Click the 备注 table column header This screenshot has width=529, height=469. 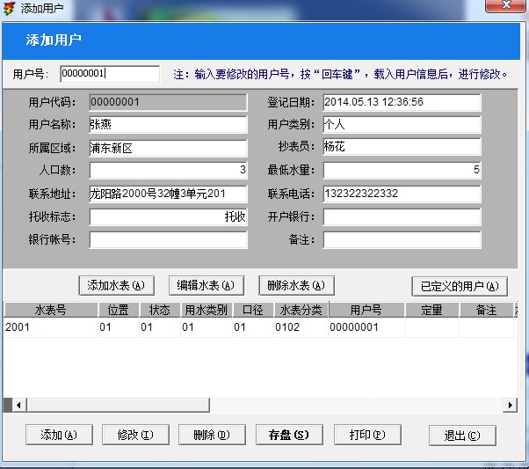coord(486,310)
